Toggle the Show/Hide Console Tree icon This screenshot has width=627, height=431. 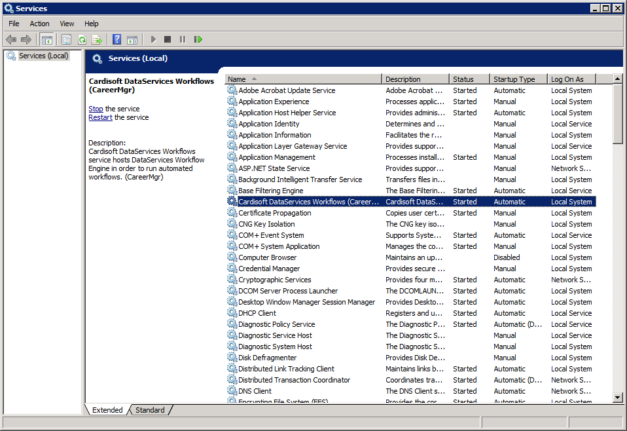[x=46, y=39]
